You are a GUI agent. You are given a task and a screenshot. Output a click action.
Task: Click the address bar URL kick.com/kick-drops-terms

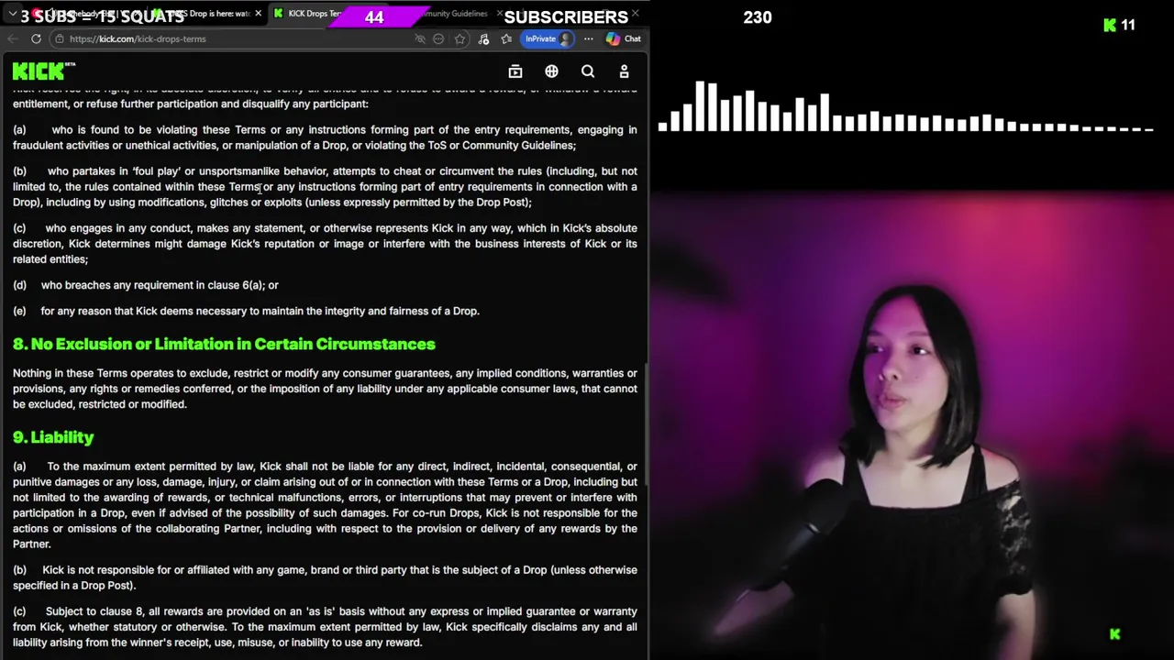click(x=138, y=38)
